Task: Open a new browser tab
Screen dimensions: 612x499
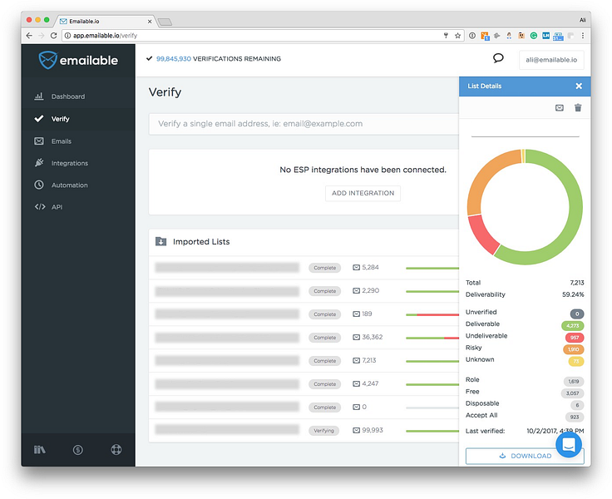Action: click(165, 22)
